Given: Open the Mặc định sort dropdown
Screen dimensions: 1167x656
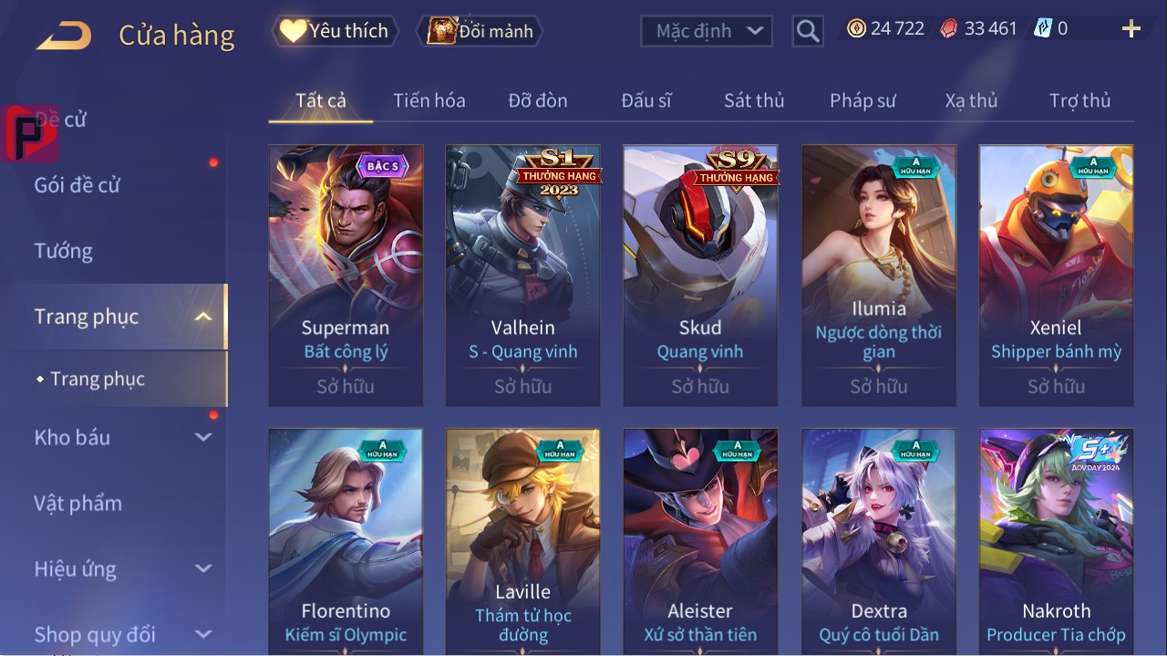Looking at the screenshot, I should click(707, 31).
